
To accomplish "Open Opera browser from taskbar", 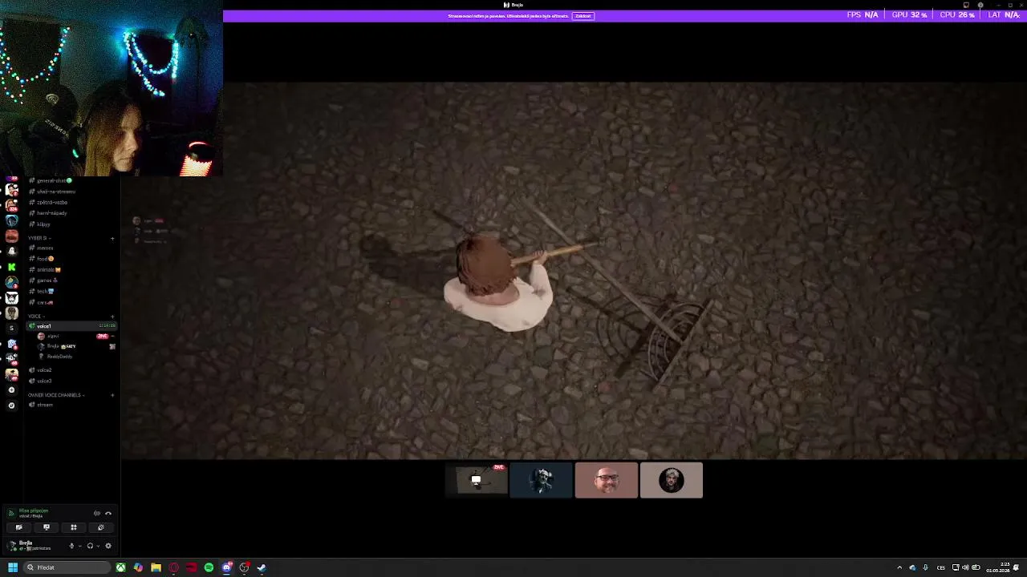I will tap(174, 567).
